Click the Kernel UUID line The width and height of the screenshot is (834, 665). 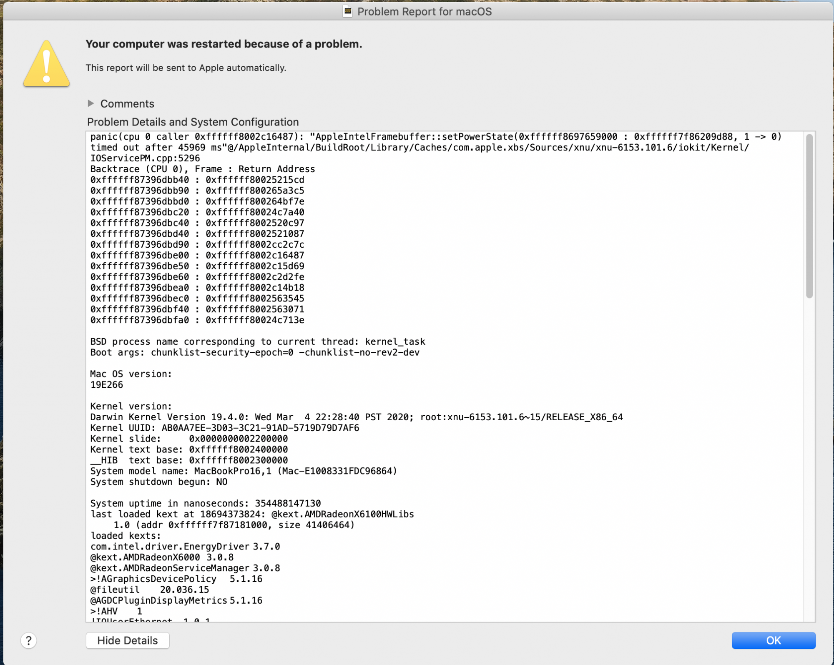(225, 428)
